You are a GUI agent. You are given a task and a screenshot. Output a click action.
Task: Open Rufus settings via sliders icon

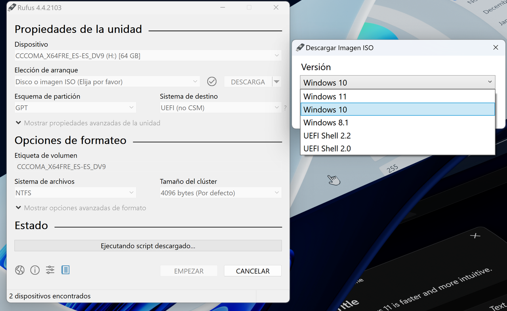50,270
